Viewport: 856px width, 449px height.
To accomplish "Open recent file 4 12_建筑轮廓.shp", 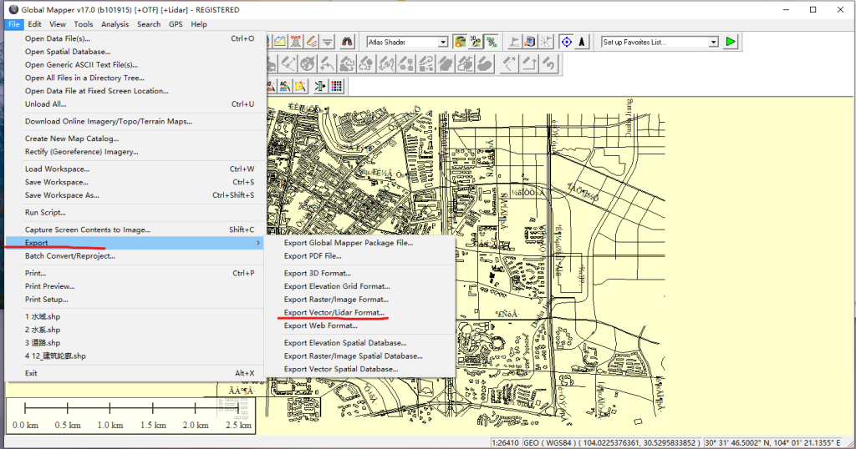I will pyautogui.click(x=55, y=356).
